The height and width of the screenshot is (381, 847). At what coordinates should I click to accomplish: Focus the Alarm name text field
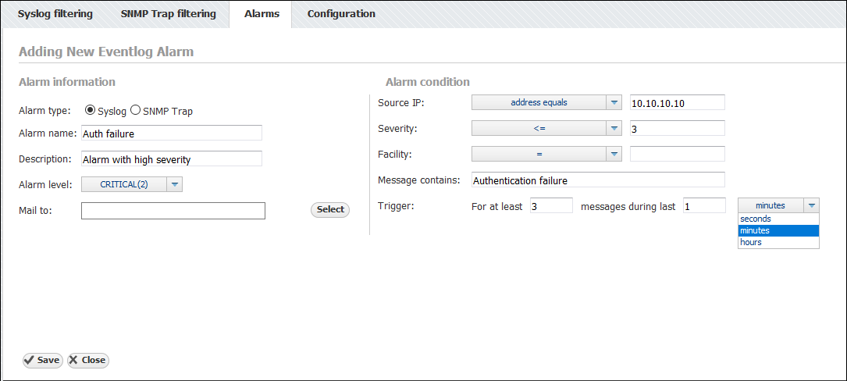tap(172, 134)
